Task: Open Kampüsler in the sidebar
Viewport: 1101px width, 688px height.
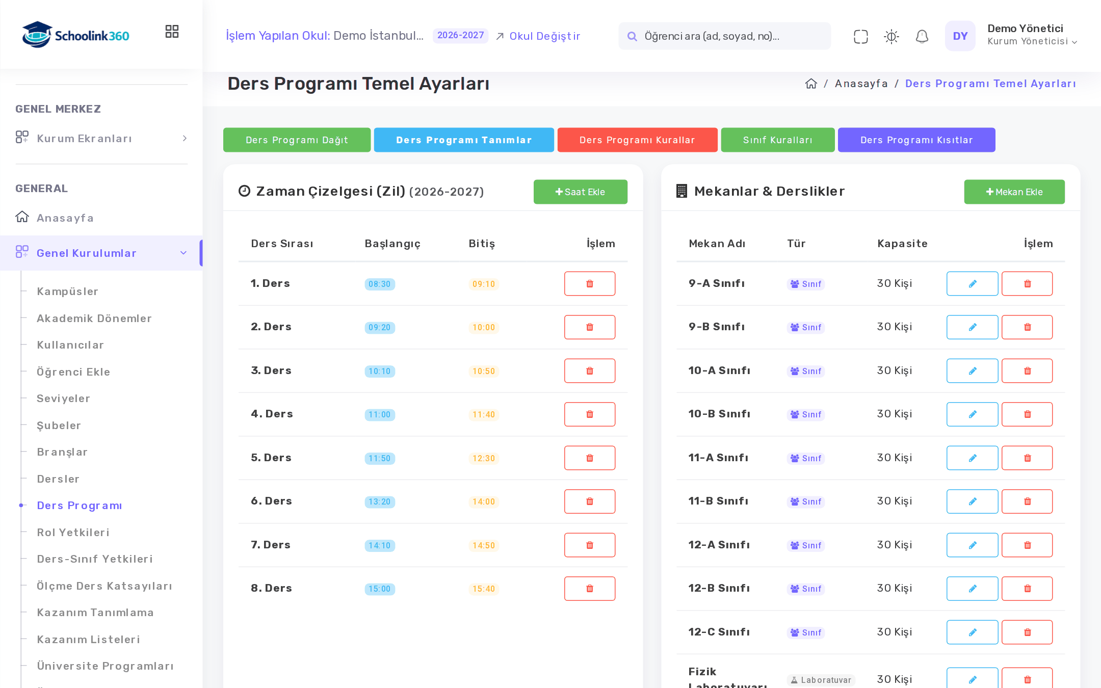Action: (67, 292)
